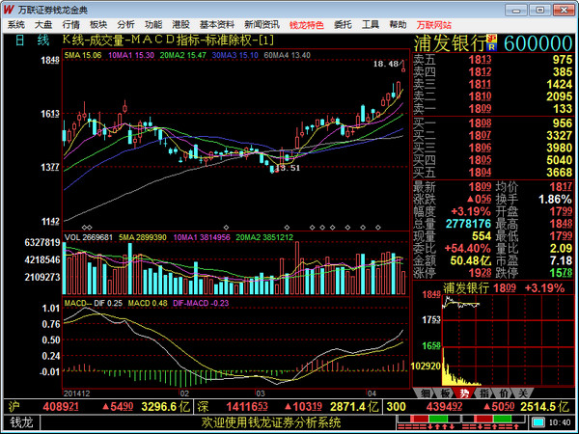Click the red W application logo icon
This screenshot has height=434, width=579.
click(9, 10)
